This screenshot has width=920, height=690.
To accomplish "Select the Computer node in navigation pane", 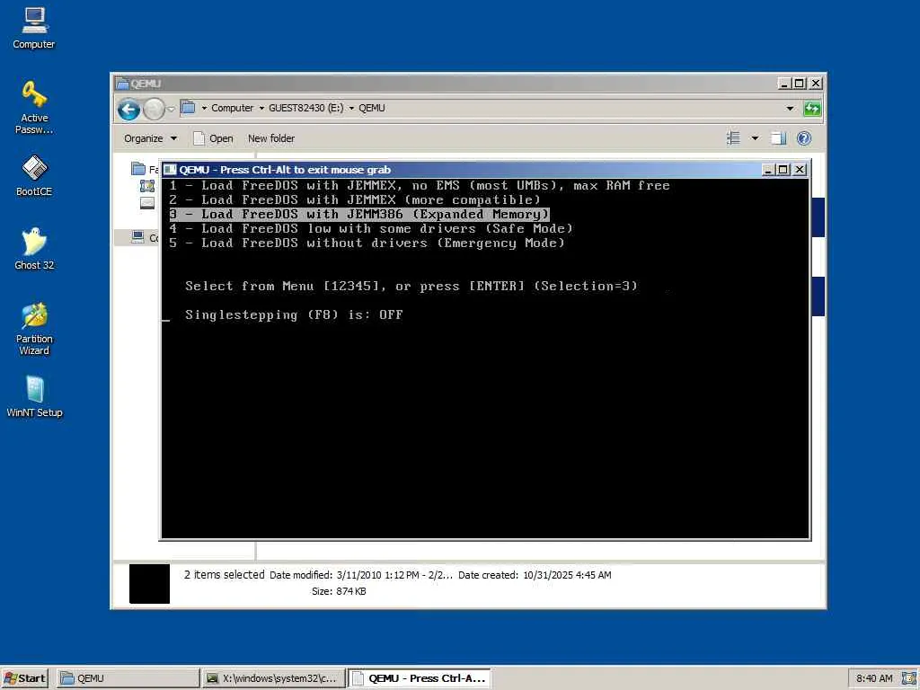I will pyautogui.click(x=145, y=237).
